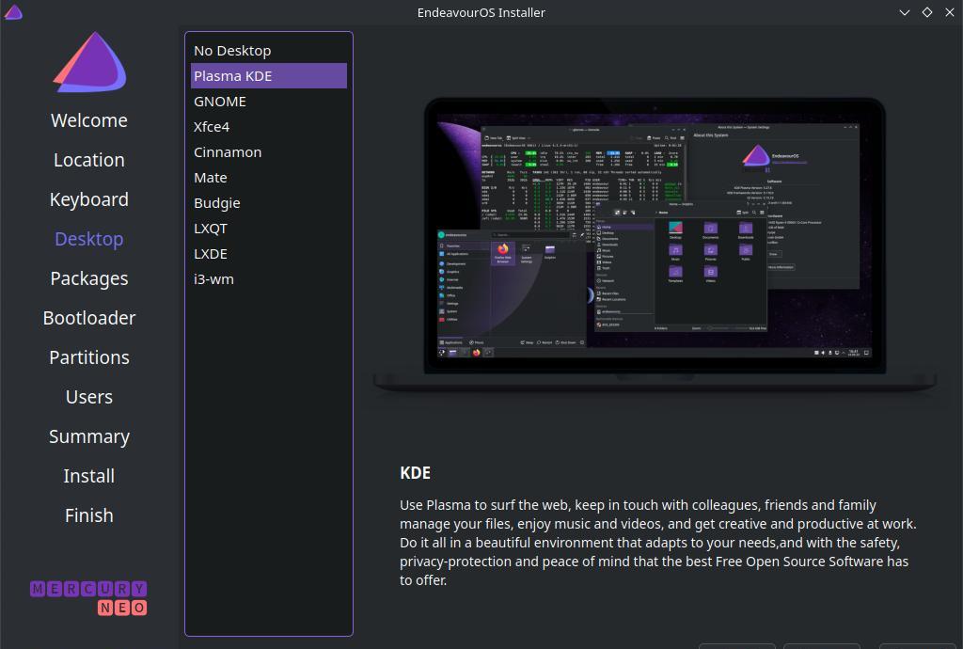Click Install step in sidebar

pyautogui.click(x=89, y=476)
